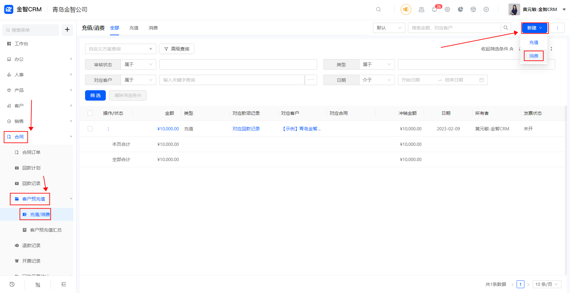This screenshot has height=293, width=570.
Task: Open 审核状态 属于 operator dropdown
Action: pyautogui.click(x=138, y=64)
